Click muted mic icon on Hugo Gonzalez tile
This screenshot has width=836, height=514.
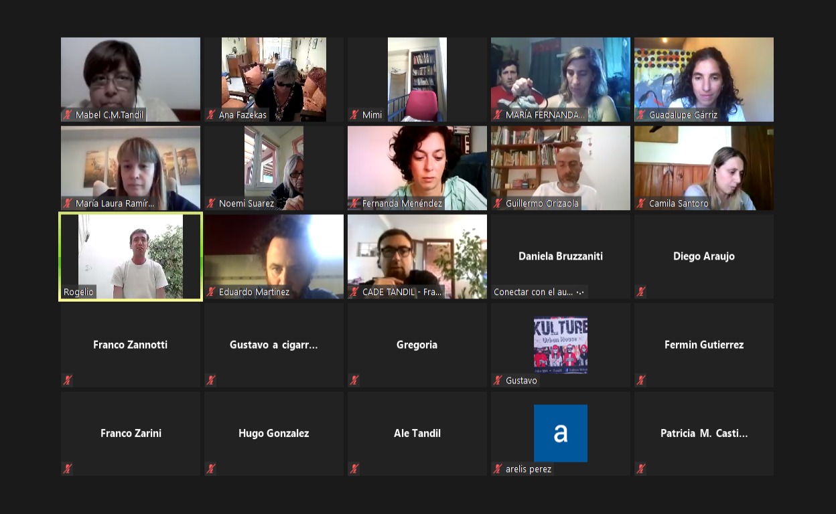(x=210, y=468)
